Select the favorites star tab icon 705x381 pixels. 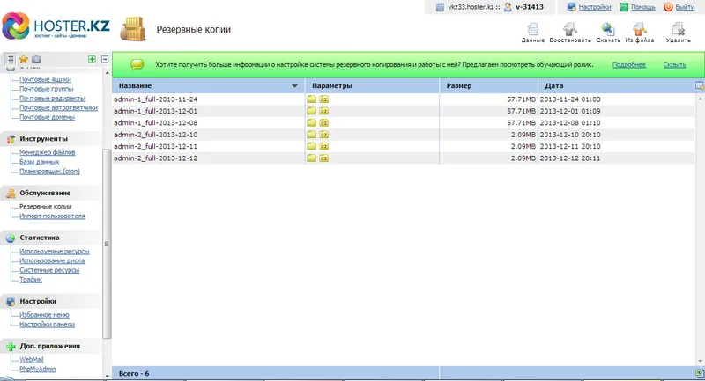pos(24,59)
